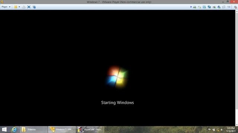Click the Send Ctrl+Alt+Del toolbar icon
The height and width of the screenshot is (133, 238).
pos(24,7)
